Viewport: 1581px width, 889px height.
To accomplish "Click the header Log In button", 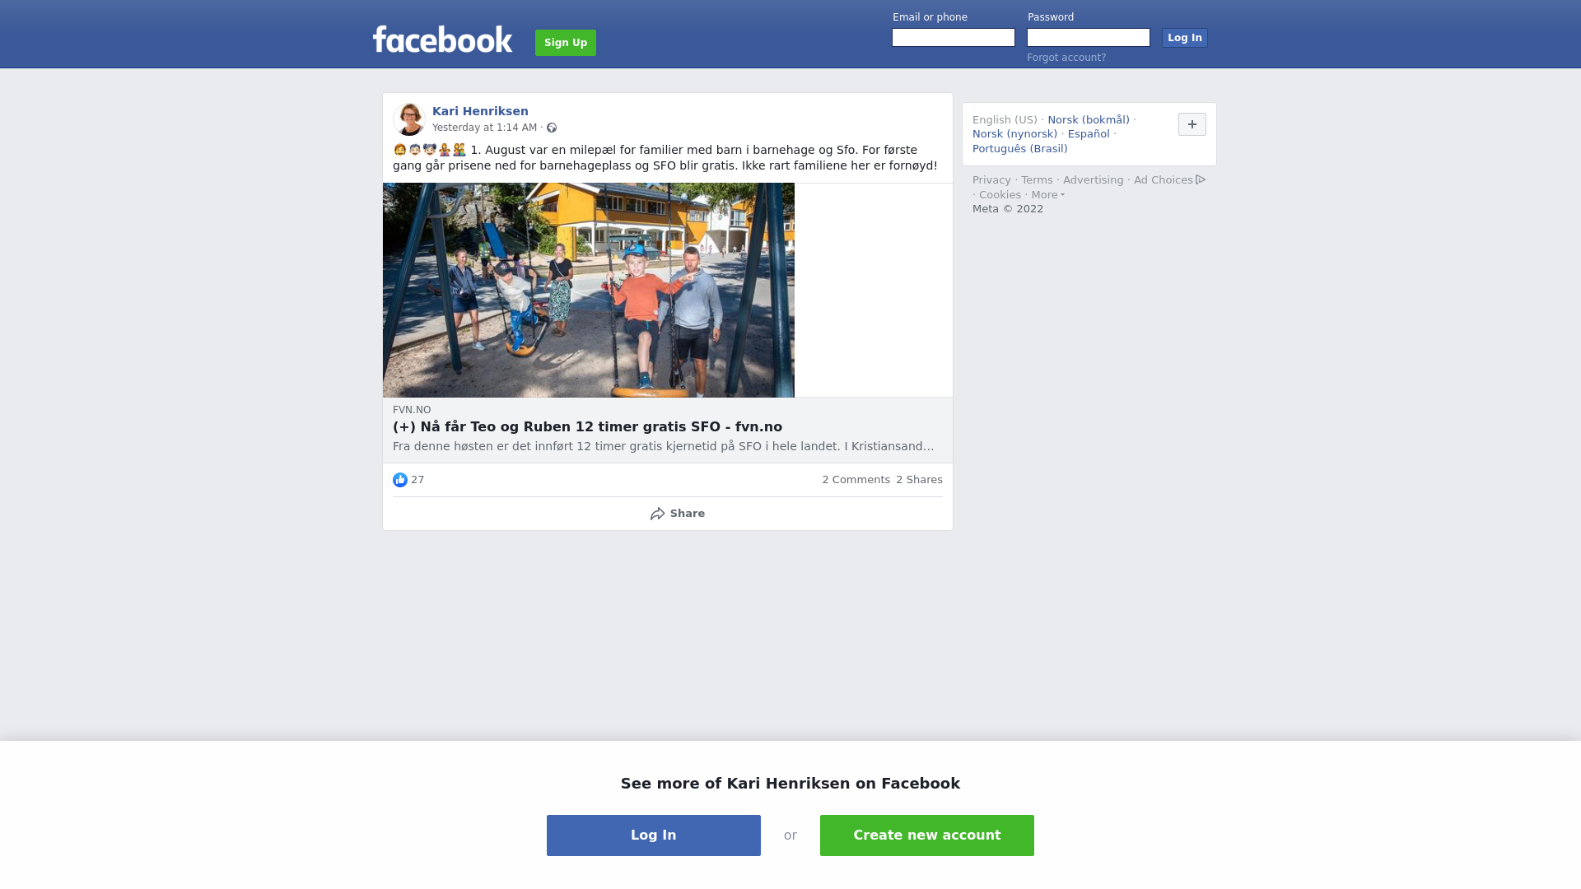I will 1185,38.
